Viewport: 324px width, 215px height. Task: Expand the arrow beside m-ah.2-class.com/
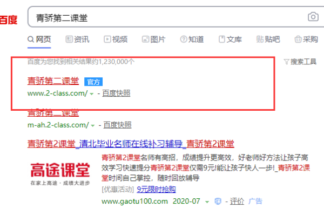pos(93,125)
